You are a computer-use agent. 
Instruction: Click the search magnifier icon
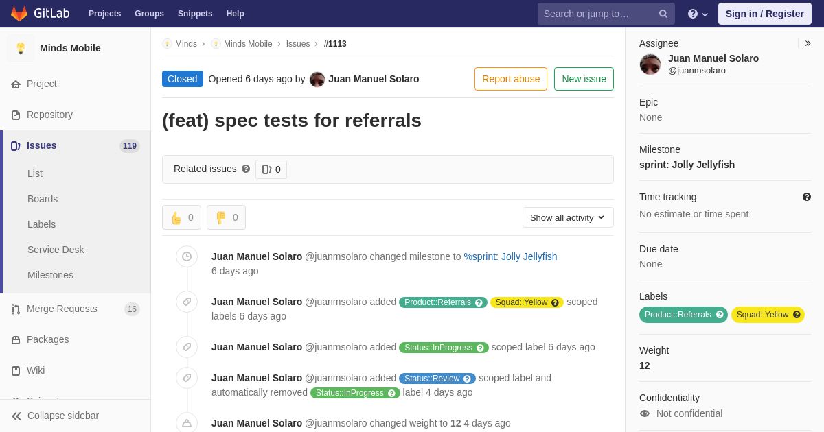pyautogui.click(x=663, y=14)
